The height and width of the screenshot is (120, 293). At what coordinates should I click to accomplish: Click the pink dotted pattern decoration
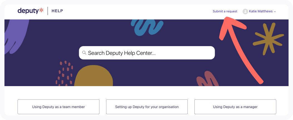click(x=64, y=74)
